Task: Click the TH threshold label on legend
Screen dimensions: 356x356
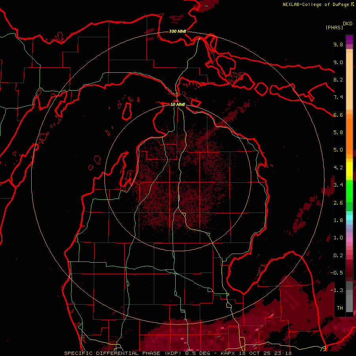Action: [x=340, y=308]
